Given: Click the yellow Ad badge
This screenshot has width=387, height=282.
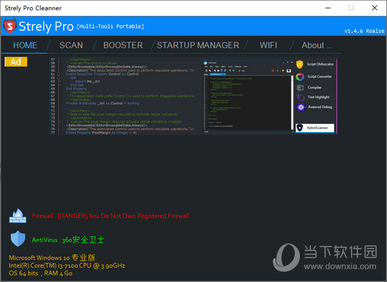Looking at the screenshot, I should pos(15,62).
